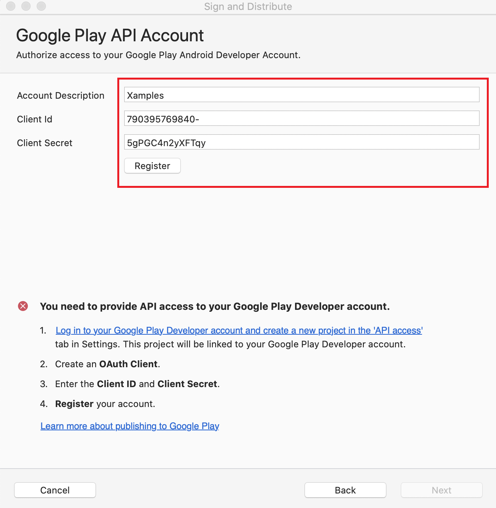This screenshot has height=508, width=496.
Task: Click the red error icon
Action: click(23, 306)
